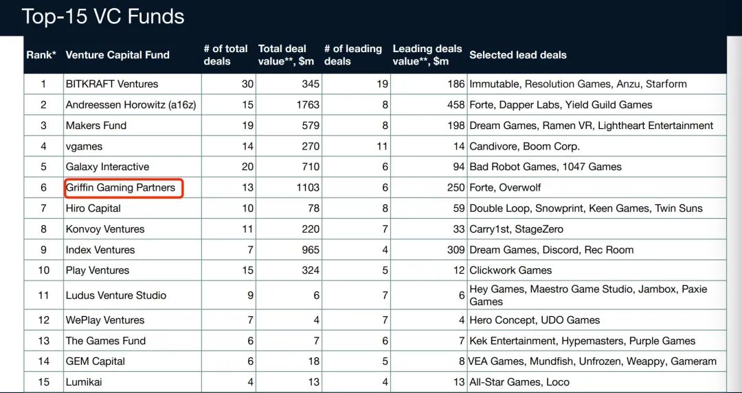Click the "Leading deals value" column header
Viewport: 742px width, 393px height.
[427, 55]
